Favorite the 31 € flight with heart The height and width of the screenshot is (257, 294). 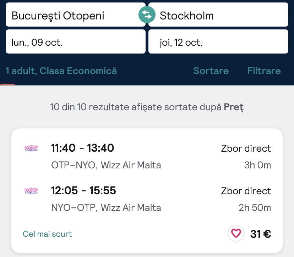pyautogui.click(x=236, y=234)
